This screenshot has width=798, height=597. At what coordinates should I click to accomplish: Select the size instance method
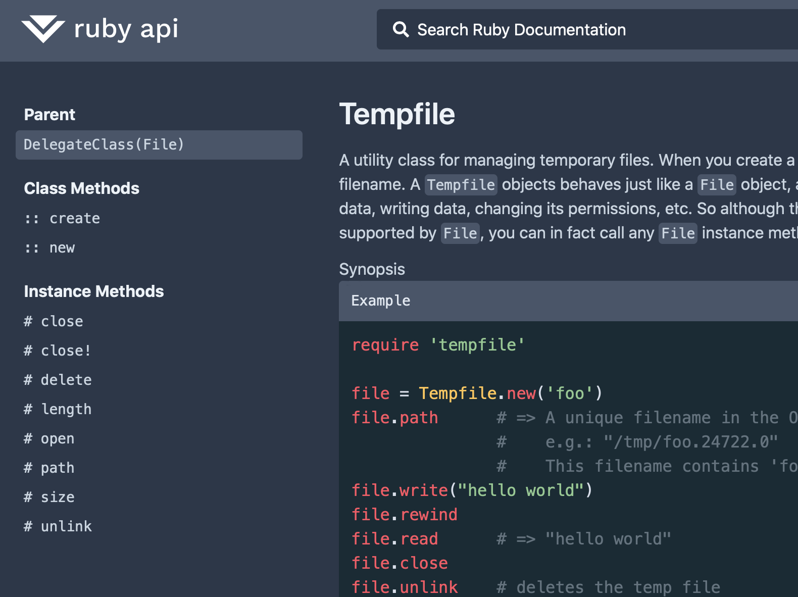point(49,497)
